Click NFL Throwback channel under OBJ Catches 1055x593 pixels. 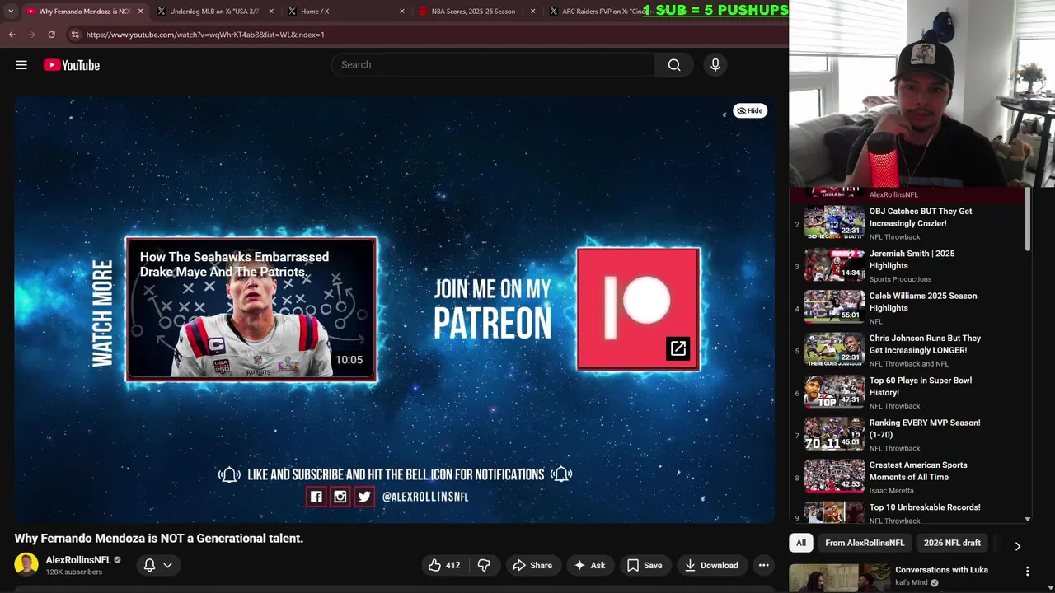pyautogui.click(x=894, y=237)
